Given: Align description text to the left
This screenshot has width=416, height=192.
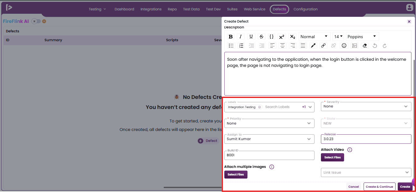Looking at the screenshot, I should point(272,45).
